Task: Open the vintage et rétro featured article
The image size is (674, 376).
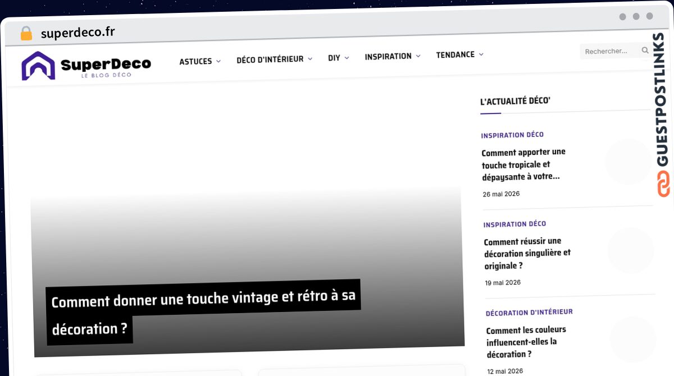Action: (x=203, y=313)
